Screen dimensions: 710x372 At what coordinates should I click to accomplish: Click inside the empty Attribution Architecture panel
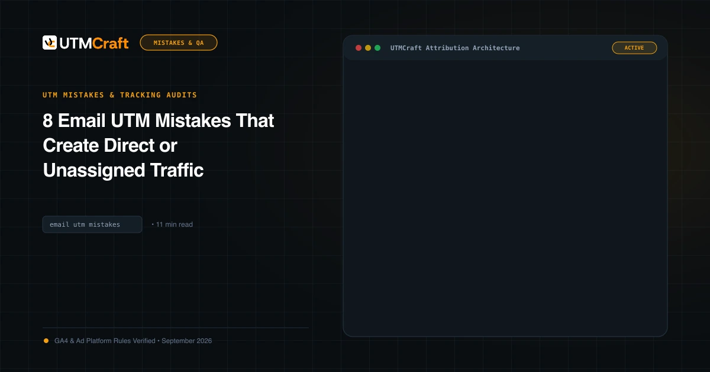point(505,198)
